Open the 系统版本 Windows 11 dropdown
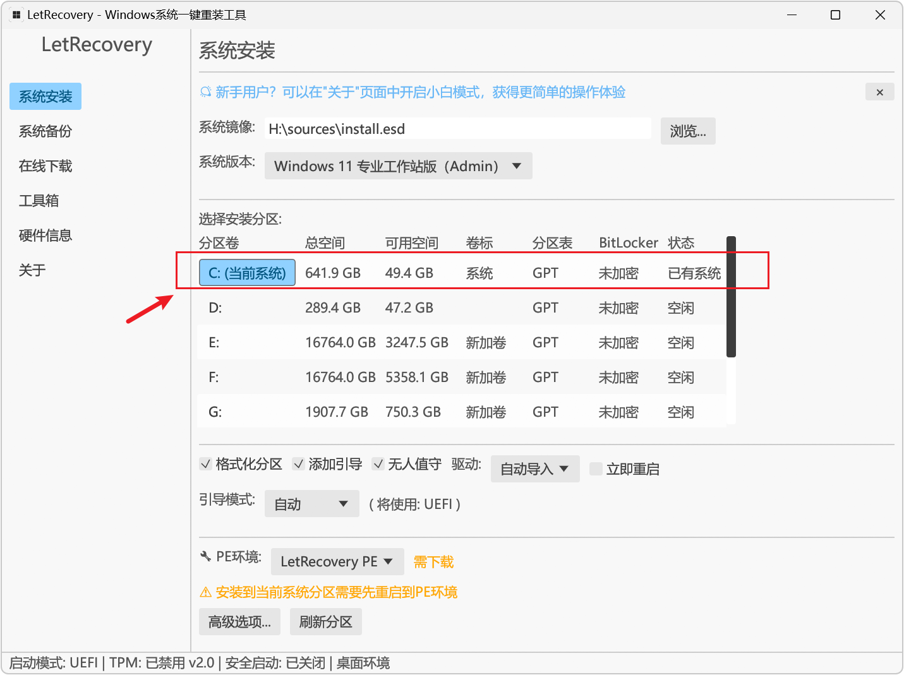The width and height of the screenshot is (904, 675). click(x=399, y=166)
